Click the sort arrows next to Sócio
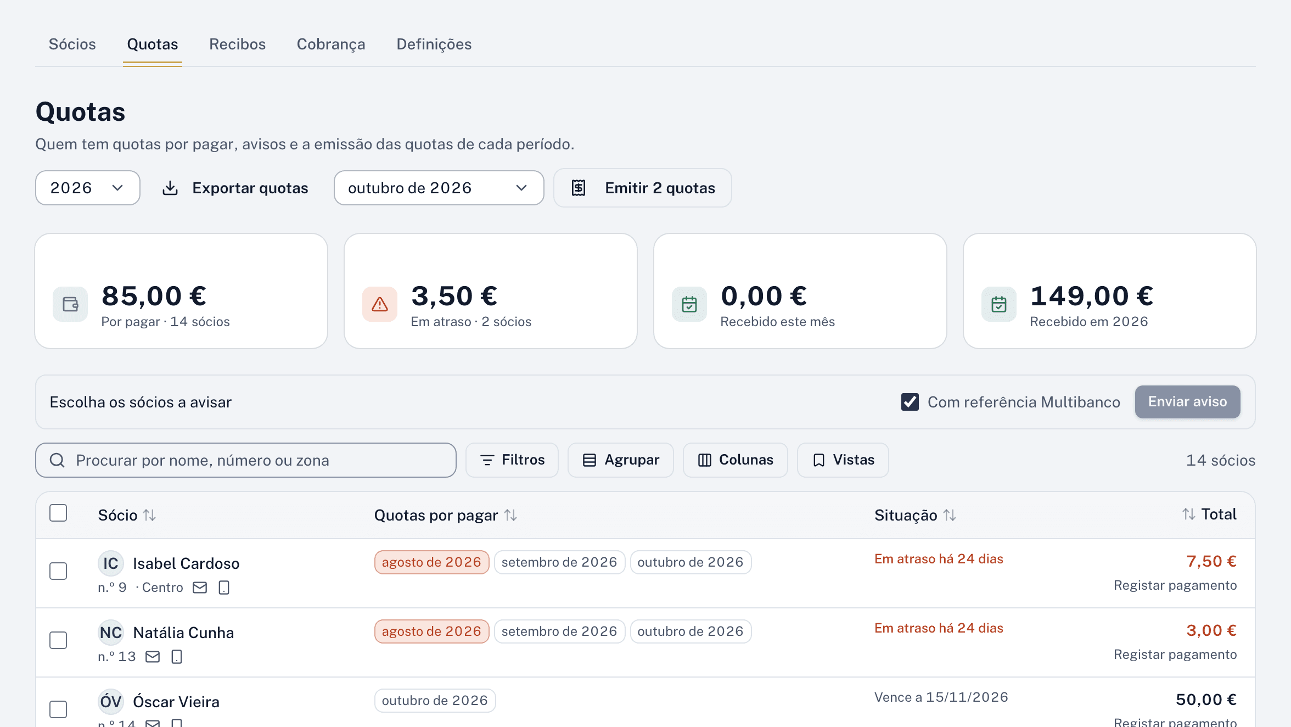This screenshot has height=727, width=1291. point(149,515)
